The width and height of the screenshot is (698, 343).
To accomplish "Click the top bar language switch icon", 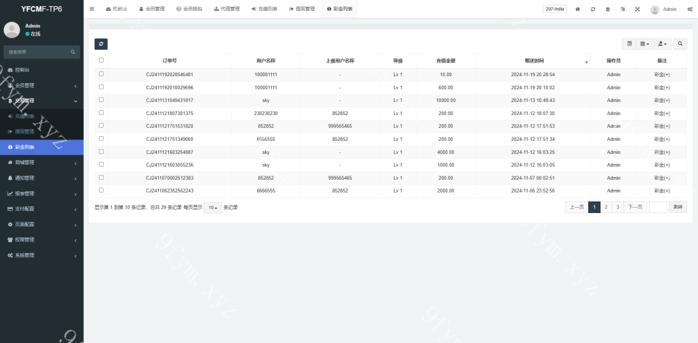I will click(x=623, y=9).
